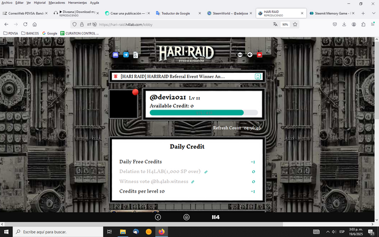Open a new browser tab
The width and height of the screenshot is (379, 237).
(x=363, y=13)
